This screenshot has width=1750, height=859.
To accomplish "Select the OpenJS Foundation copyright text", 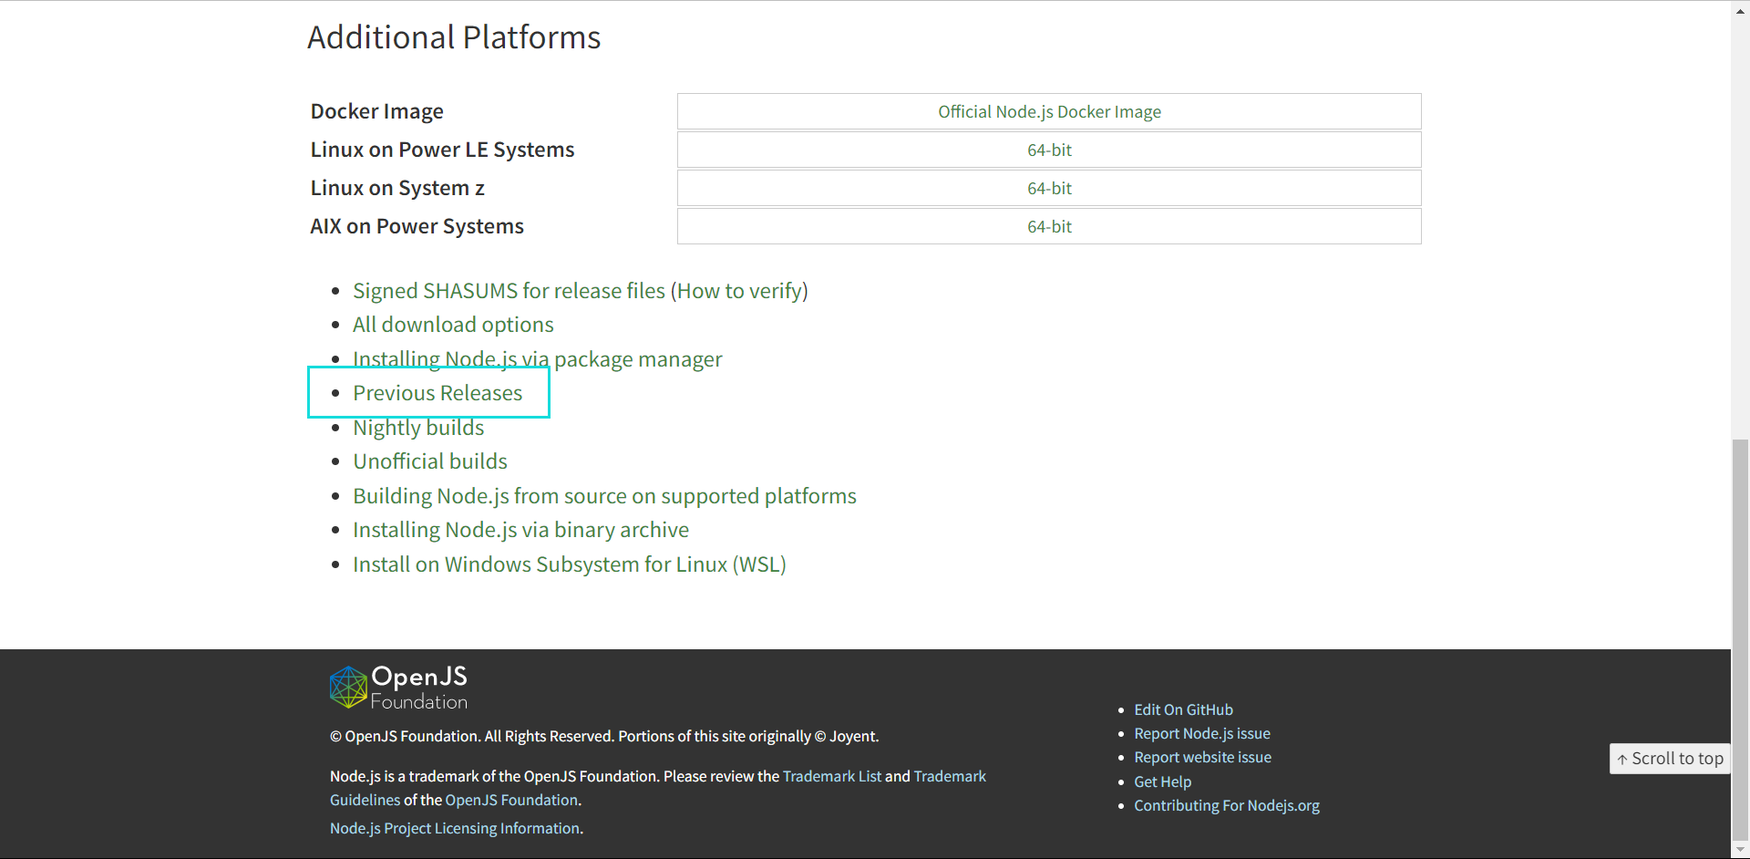I will (604, 736).
